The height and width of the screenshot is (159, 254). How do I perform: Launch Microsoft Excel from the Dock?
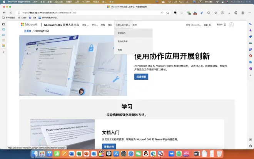click(79, 154)
